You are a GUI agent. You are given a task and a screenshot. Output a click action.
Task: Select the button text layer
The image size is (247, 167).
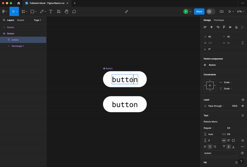(23, 40)
